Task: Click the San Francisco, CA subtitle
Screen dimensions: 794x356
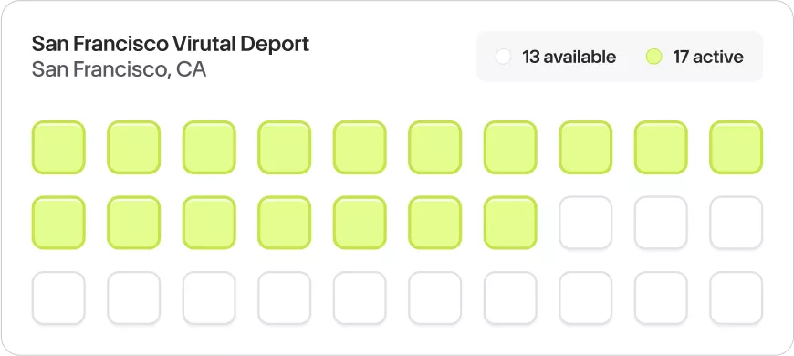Action: pos(119,69)
